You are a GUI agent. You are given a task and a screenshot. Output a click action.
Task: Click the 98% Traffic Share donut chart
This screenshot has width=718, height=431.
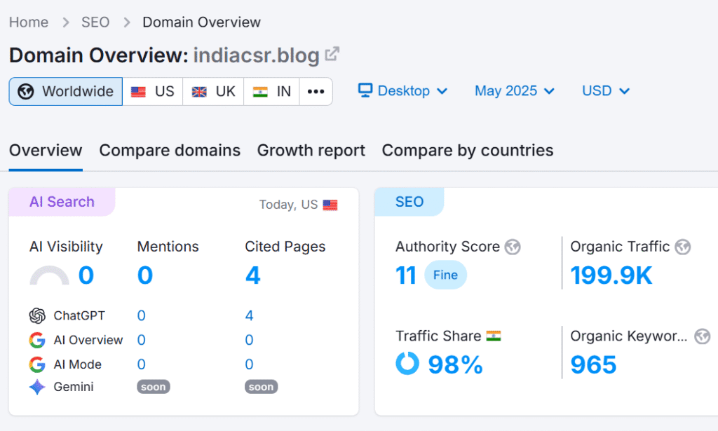click(x=407, y=364)
